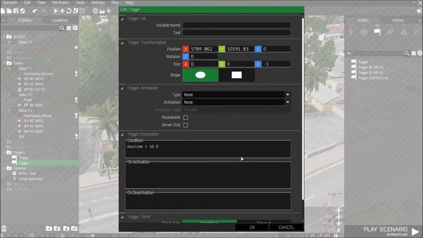The height and width of the screenshot is (238, 423).
Task: Select the Move widget tool icon
Action: (x=62, y=11)
